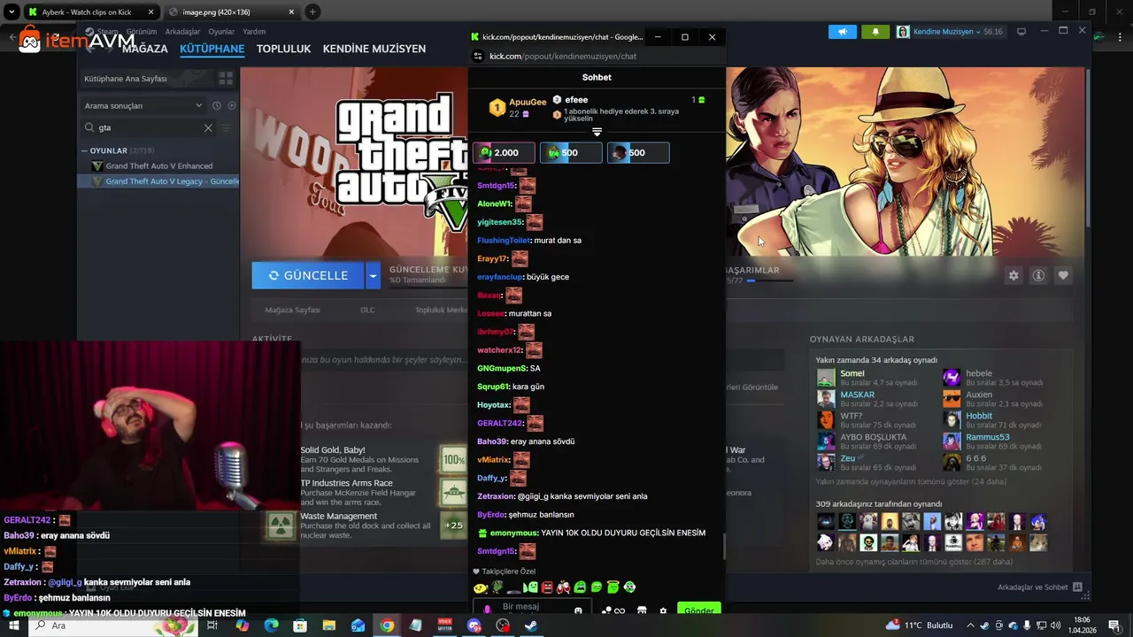Show all recently playing friends link
Image resolution: width=1133 pixels, height=637 pixels.
click(x=911, y=481)
